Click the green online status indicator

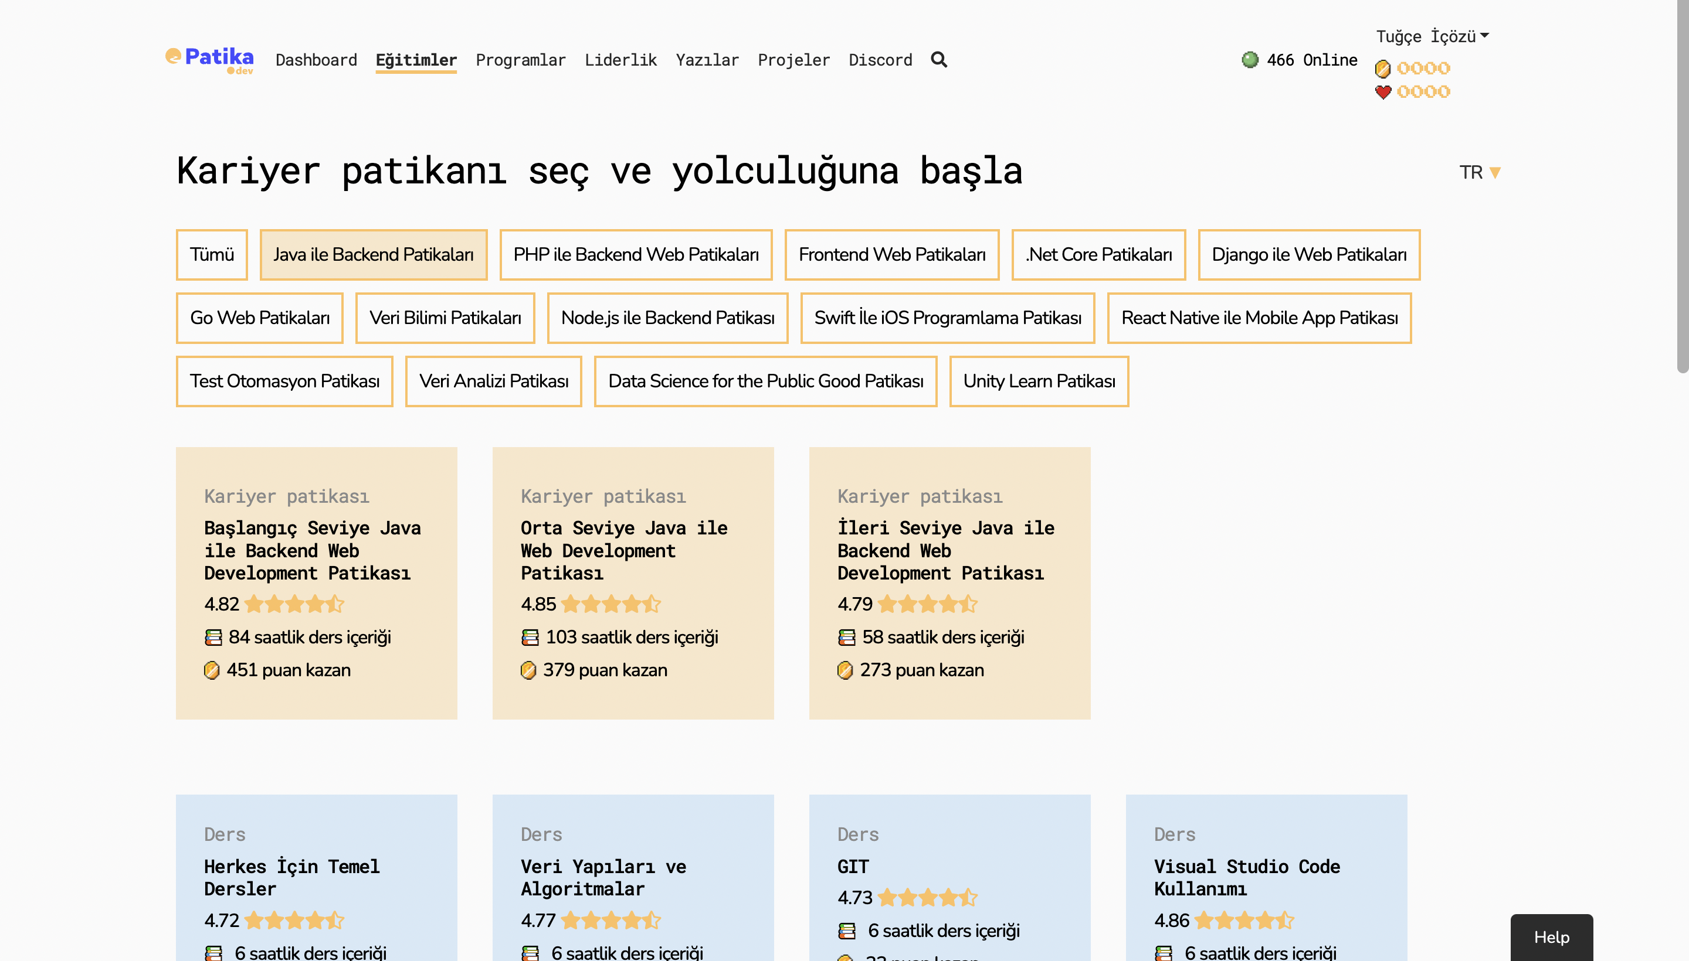(x=1250, y=59)
